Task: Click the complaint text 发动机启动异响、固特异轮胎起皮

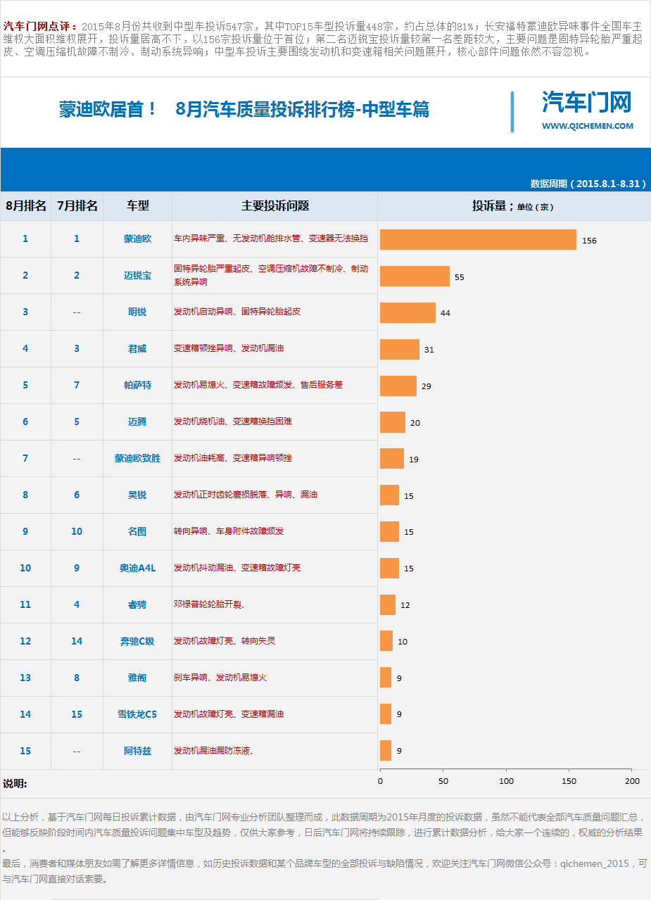Action: [x=237, y=311]
